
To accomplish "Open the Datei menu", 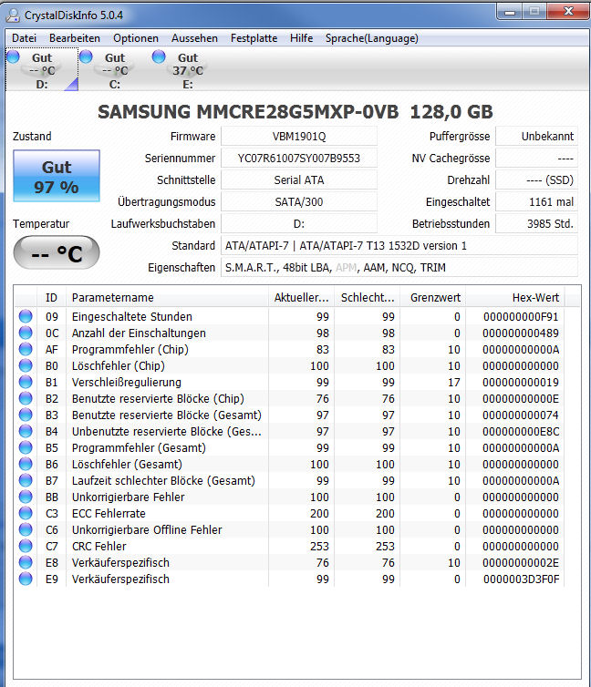I will pyautogui.click(x=24, y=38).
